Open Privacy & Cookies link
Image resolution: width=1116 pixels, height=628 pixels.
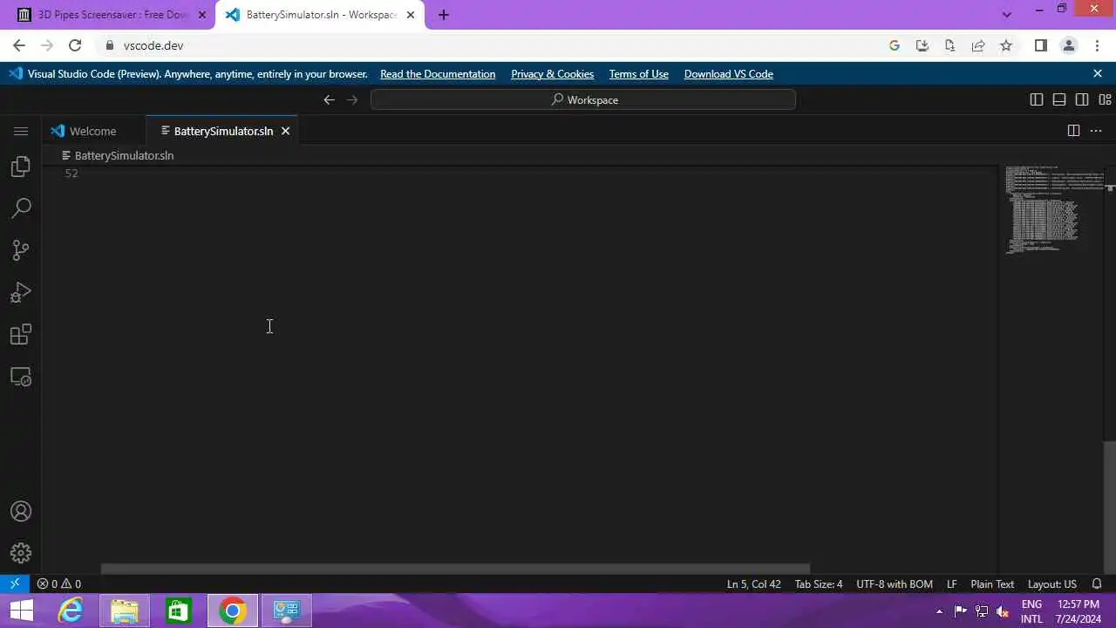(x=552, y=74)
